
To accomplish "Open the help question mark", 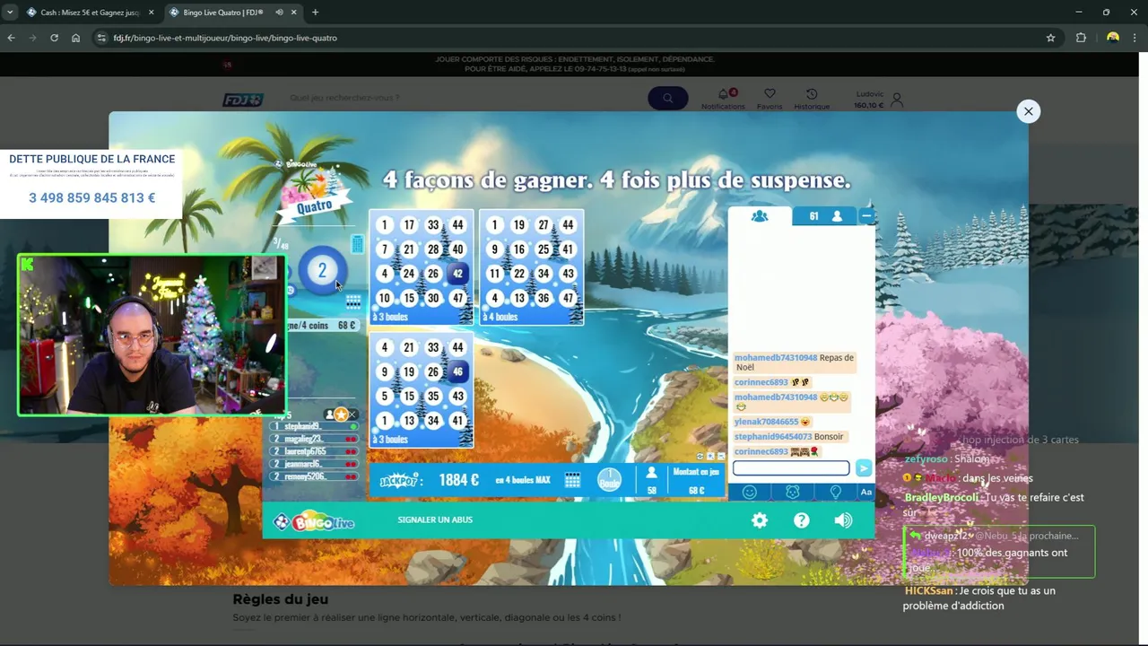I will (x=802, y=520).
